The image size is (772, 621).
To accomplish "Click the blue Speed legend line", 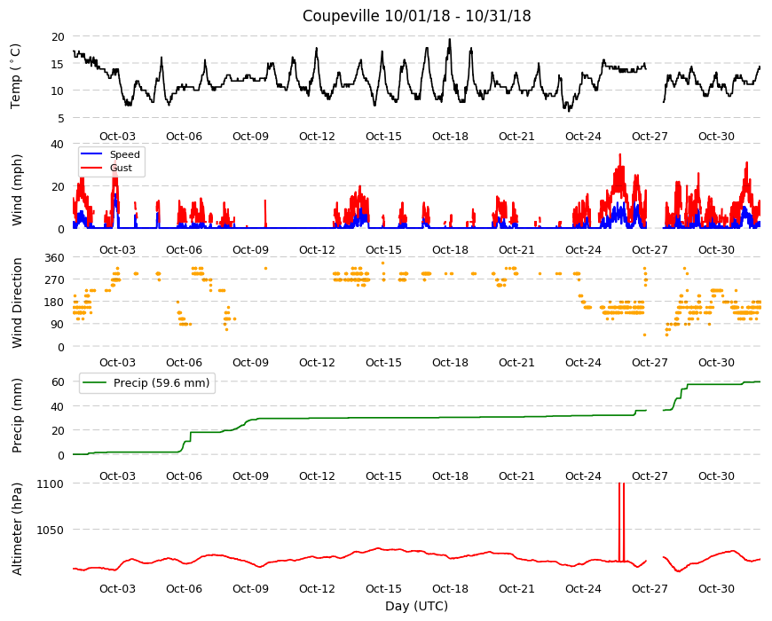I will point(91,154).
